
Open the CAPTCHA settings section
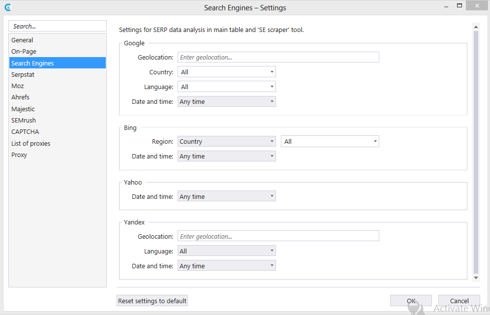pyautogui.click(x=25, y=131)
